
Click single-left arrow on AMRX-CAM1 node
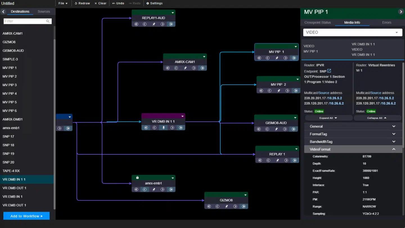click(176, 68)
